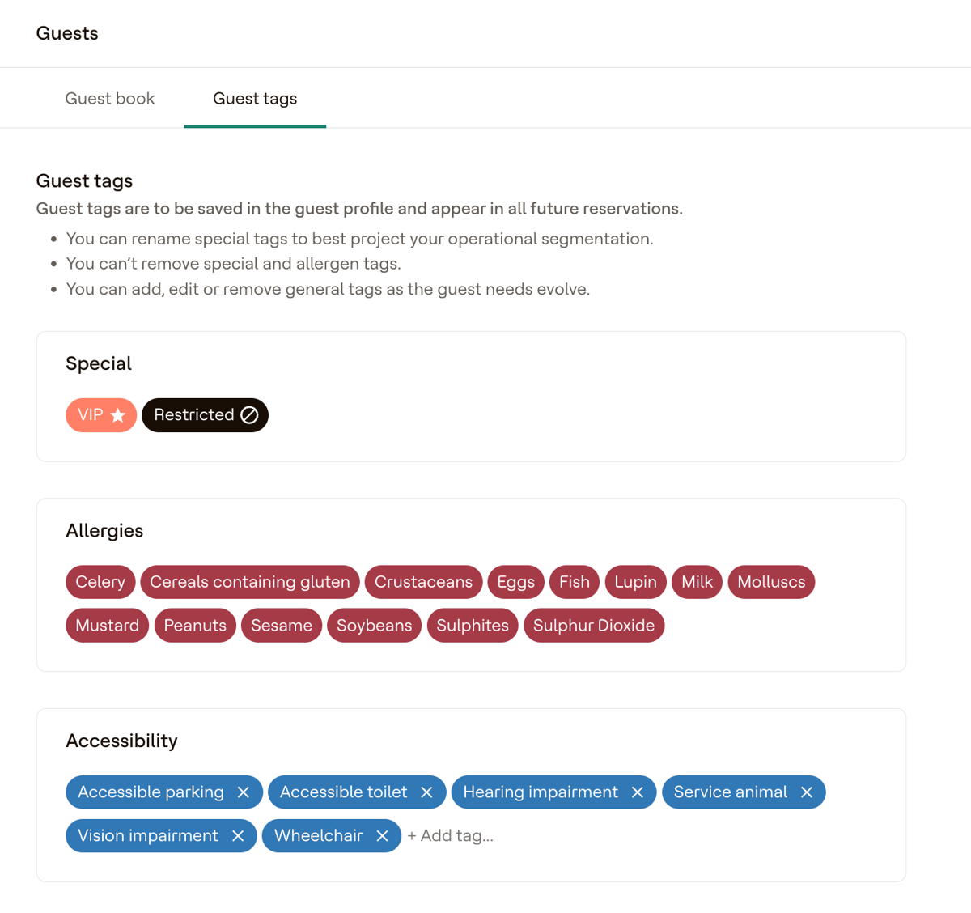Select the Wheelchair accessibility tag

point(320,835)
